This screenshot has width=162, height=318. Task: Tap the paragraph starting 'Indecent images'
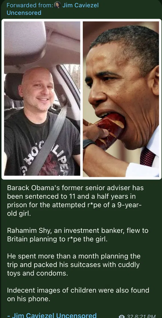pos(78,294)
